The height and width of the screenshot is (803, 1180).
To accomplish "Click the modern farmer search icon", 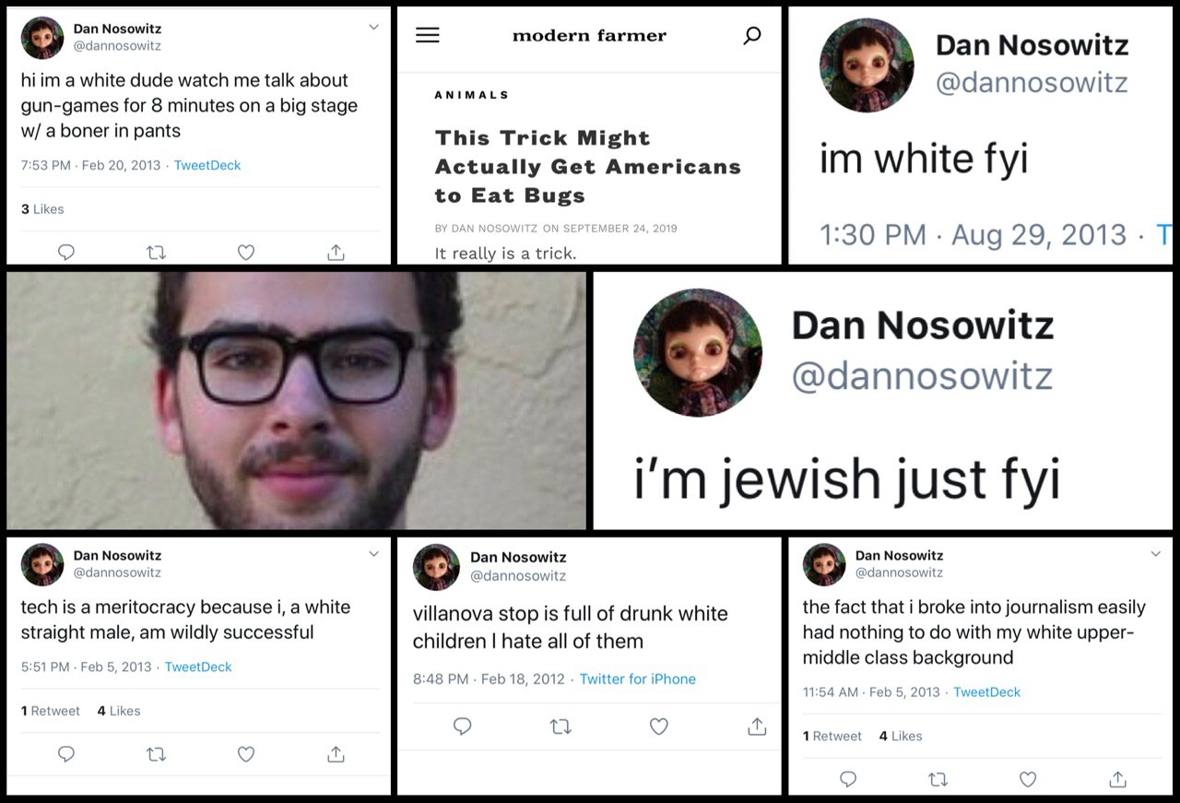I will 752,36.
